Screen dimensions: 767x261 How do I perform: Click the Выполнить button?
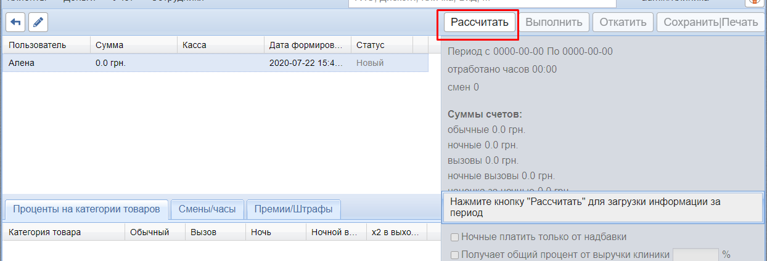[x=554, y=23]
